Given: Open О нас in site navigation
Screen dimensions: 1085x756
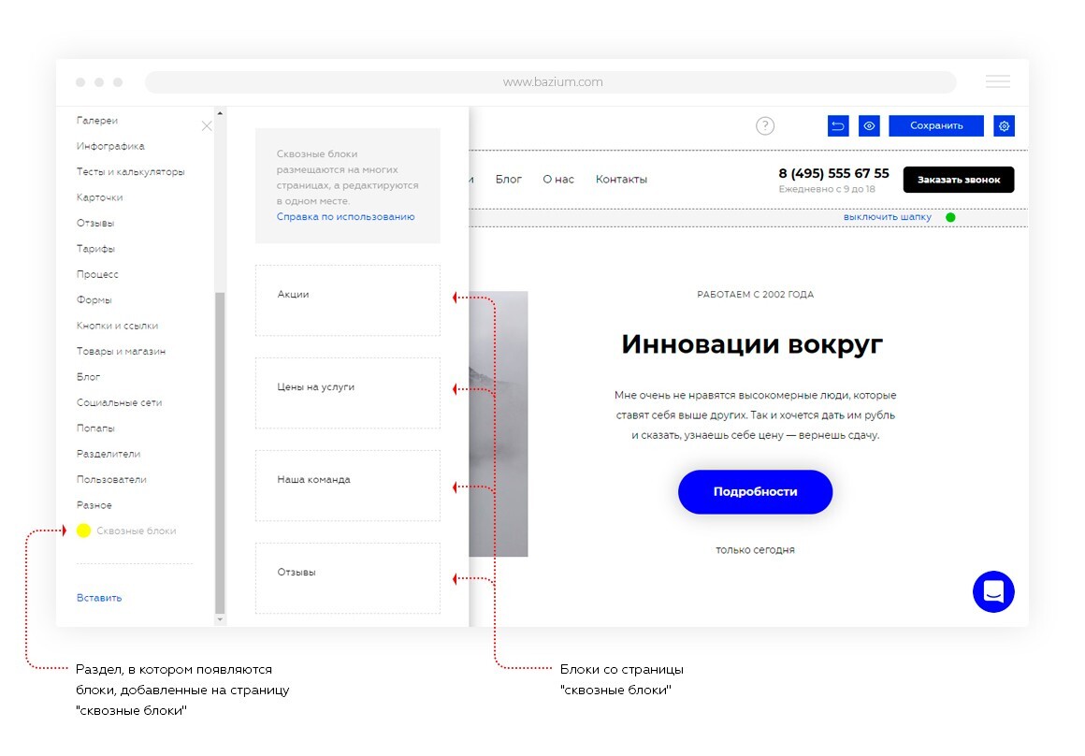Looking at the screenshot, I should click(557, 180).
